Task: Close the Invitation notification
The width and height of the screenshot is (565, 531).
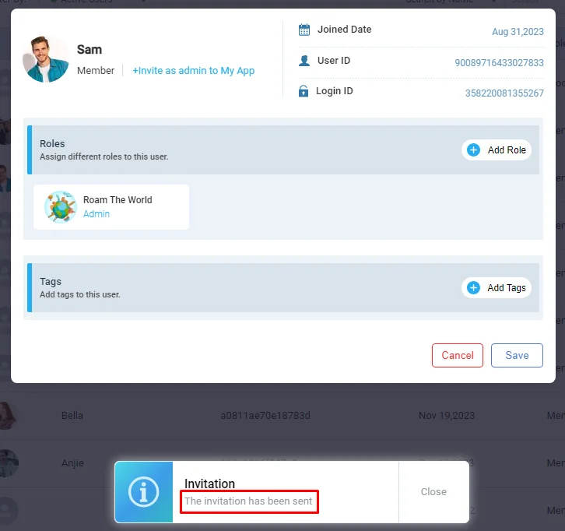Action: click(x=433, y=492)
